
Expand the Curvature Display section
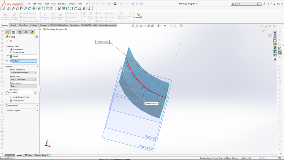click(37, 110)
